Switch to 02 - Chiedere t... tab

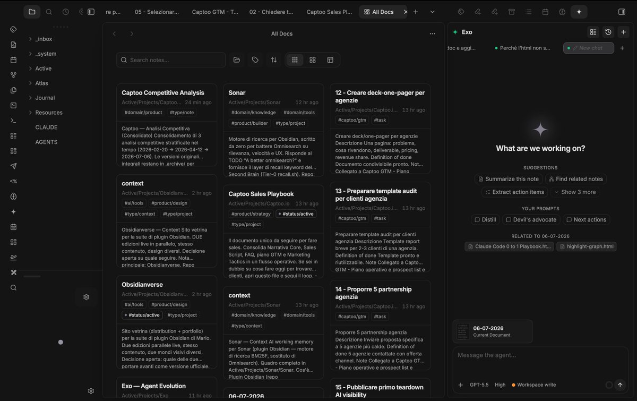click(271, 12)
